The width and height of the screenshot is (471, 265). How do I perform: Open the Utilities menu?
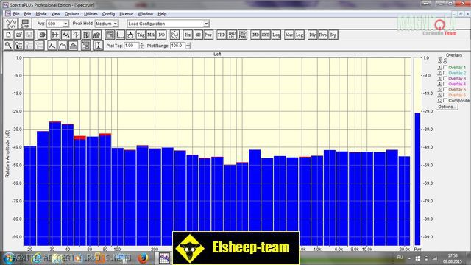(91, 14)
